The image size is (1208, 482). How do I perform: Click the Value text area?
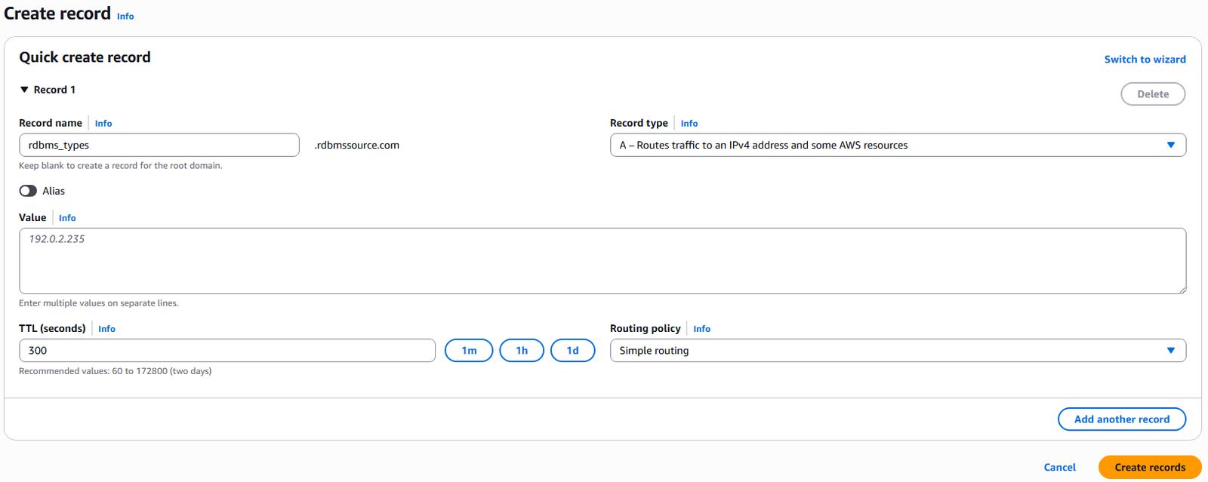[602, 261]
